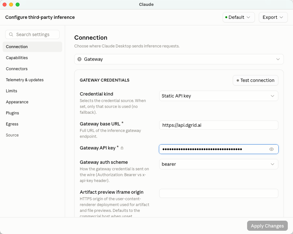Reveal the API key with the eye icon
Viewport: 293px width, 234px height.
(x=272, y=149)
